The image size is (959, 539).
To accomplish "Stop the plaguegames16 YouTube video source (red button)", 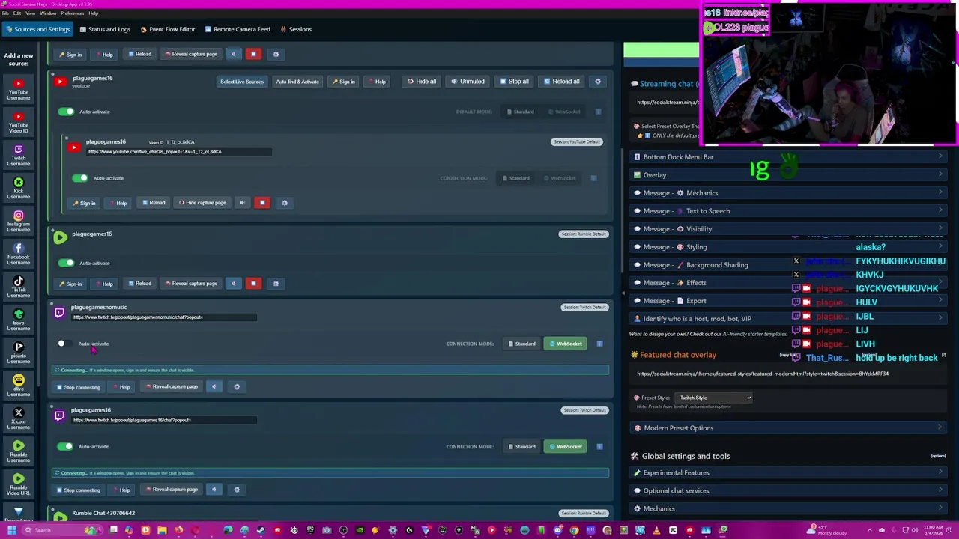I will [x=262, y=203].
